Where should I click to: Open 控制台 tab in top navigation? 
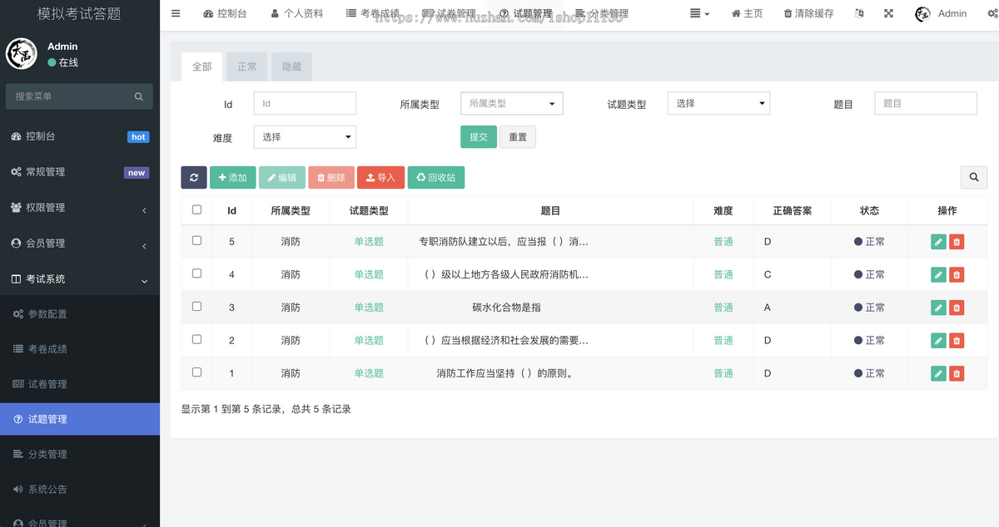pos(225,13)
